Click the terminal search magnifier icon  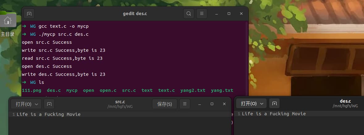pos(189,14)
